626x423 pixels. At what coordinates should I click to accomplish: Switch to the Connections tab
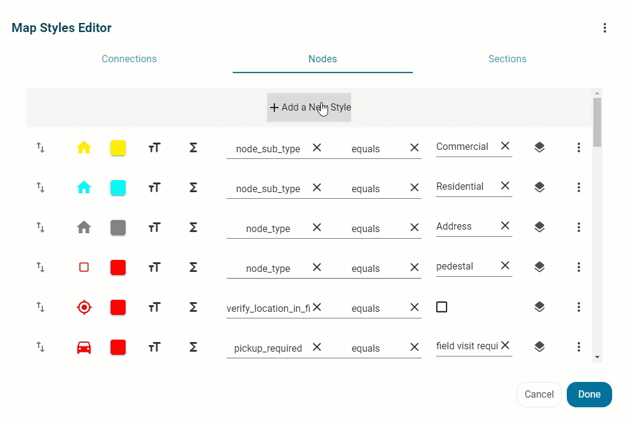(129, 59)
